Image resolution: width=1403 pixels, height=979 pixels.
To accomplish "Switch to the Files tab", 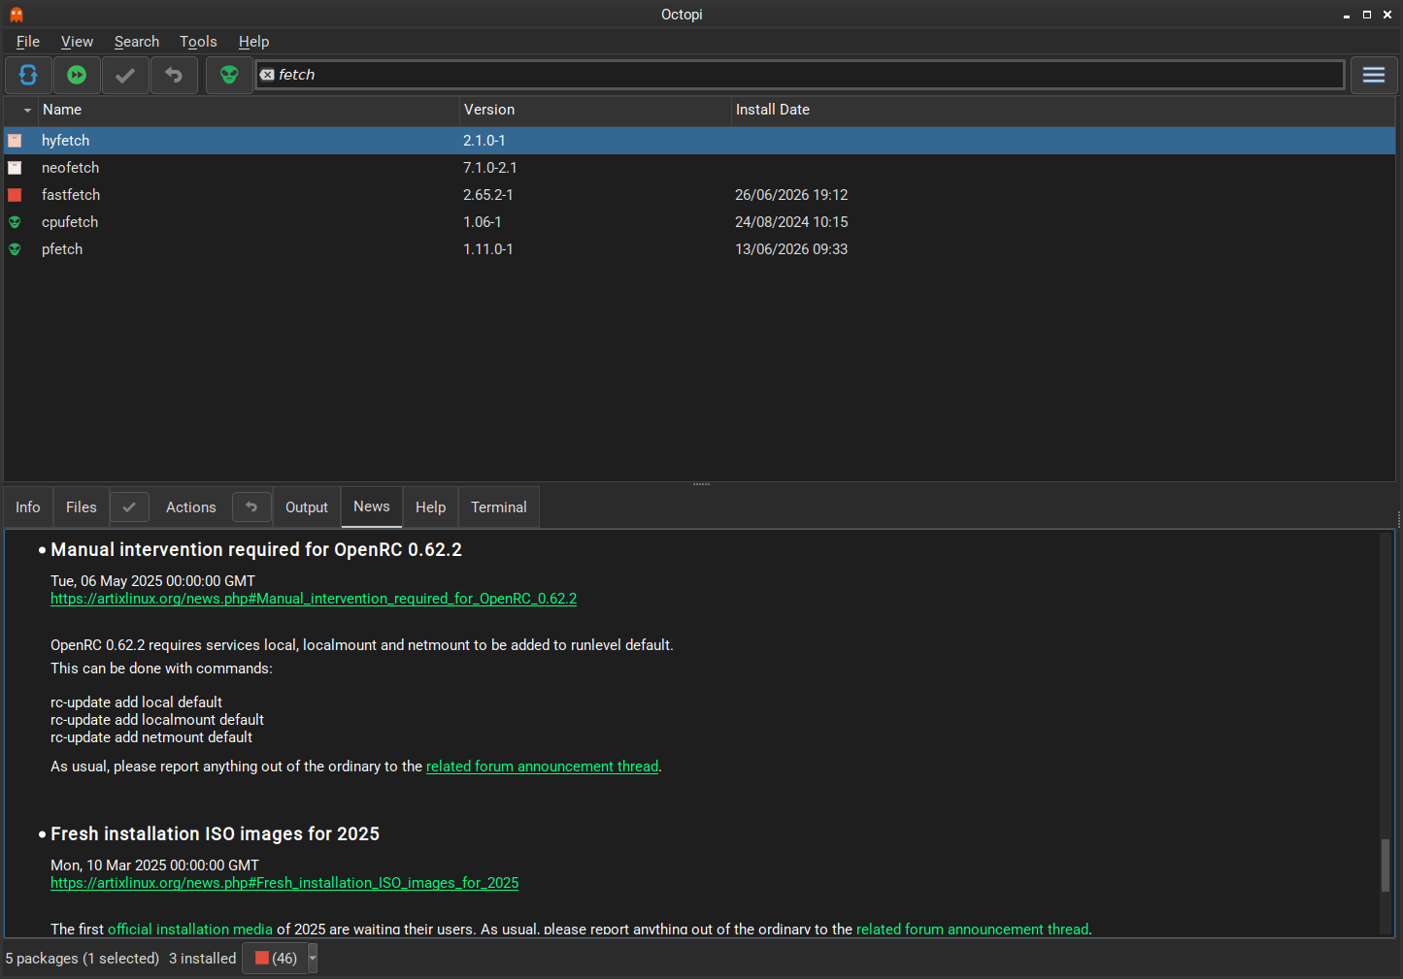I will click(x=82, y=507).
